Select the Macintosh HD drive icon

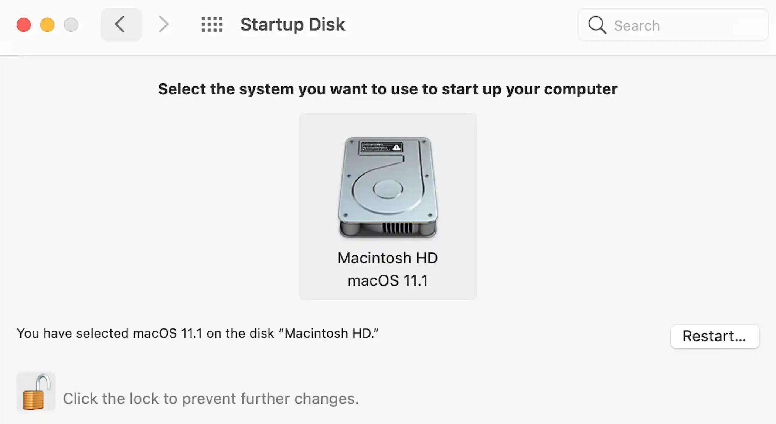pyautogui.click(x=388, y=188)
